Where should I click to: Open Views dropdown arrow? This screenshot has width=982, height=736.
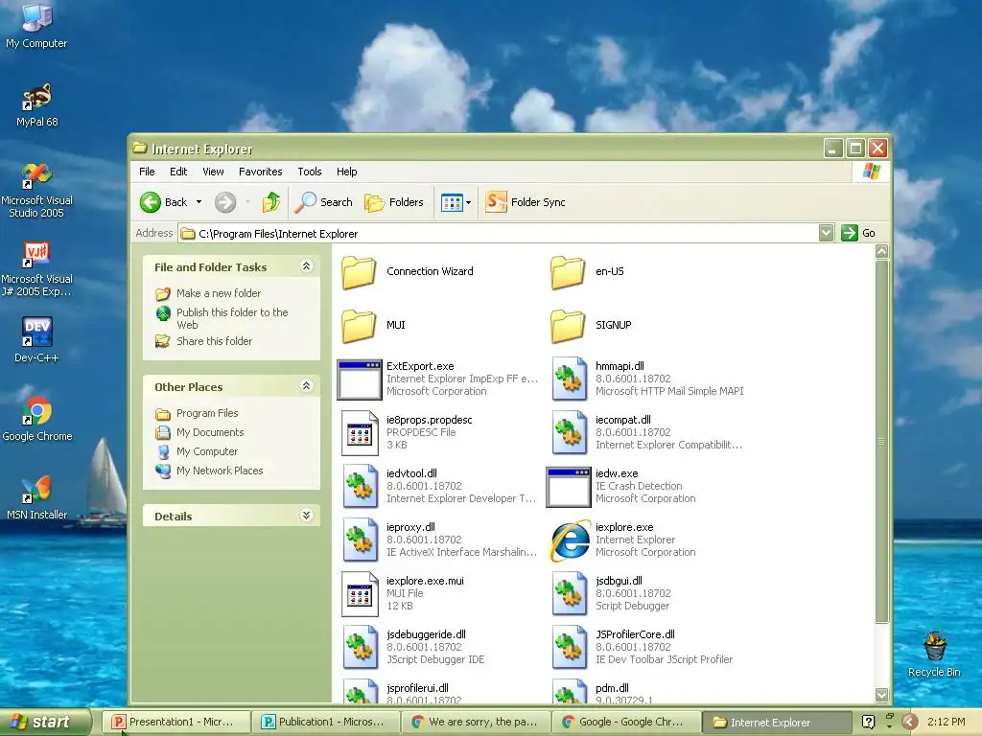point(468,202)
